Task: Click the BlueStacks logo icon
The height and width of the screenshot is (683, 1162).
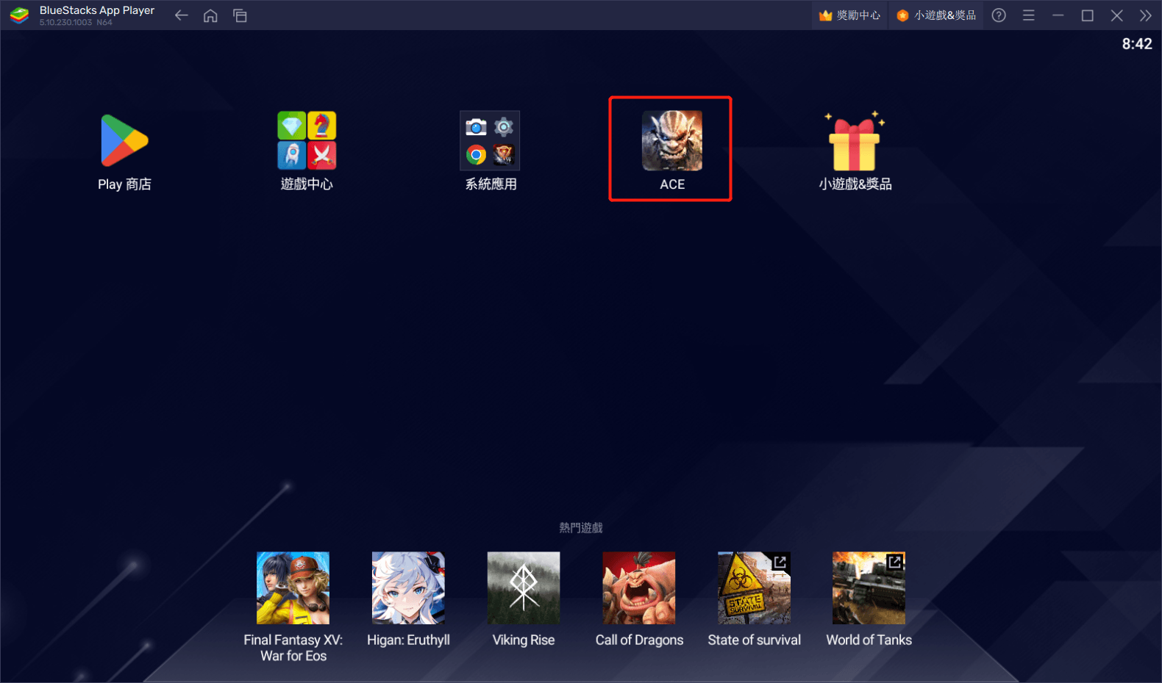Action: pyautogui.click(x=19, y=15)
